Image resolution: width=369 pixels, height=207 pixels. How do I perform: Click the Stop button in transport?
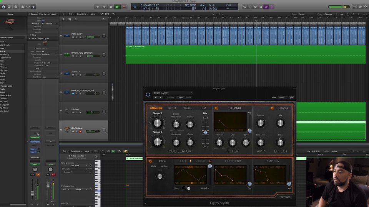[111, 7]
